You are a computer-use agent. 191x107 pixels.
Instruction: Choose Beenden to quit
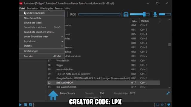[42, 56]
